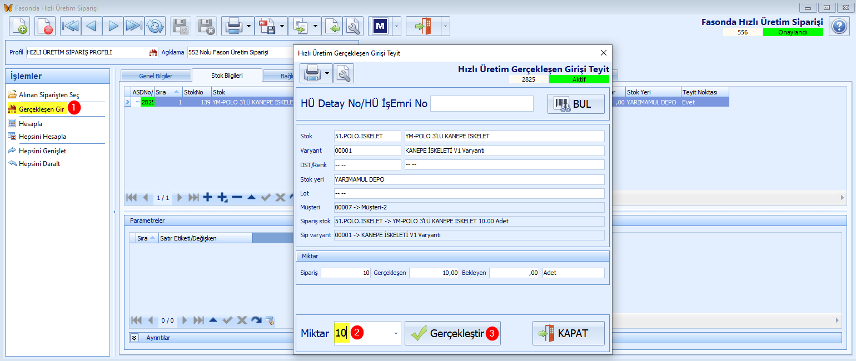Click the dark blue M icon
This screenshot has width=856, height=361.
(x=380, y=26)
